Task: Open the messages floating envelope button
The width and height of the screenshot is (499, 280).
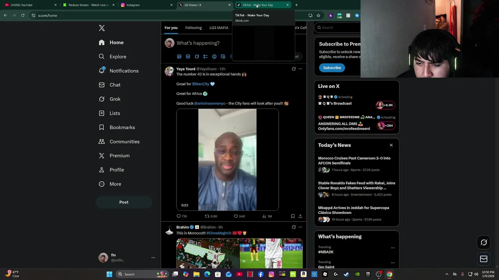Action: [x=484, y=259]
